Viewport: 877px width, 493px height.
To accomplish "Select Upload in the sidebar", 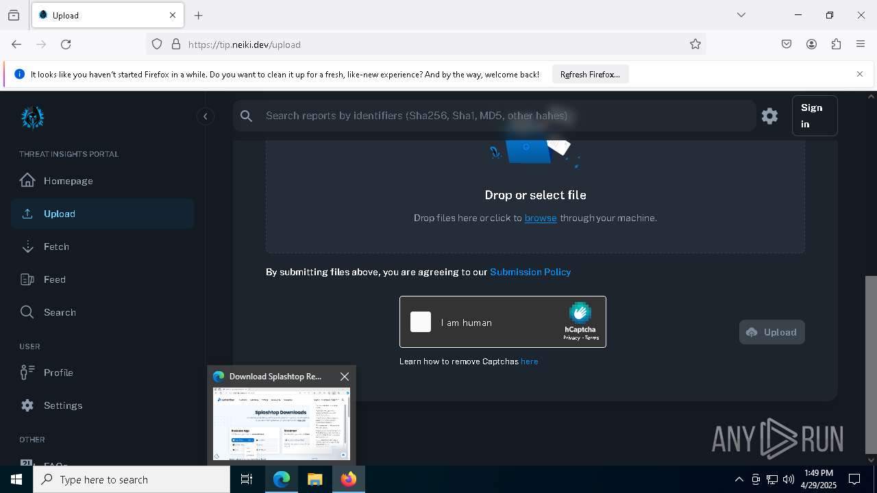I will coord(103,214).
